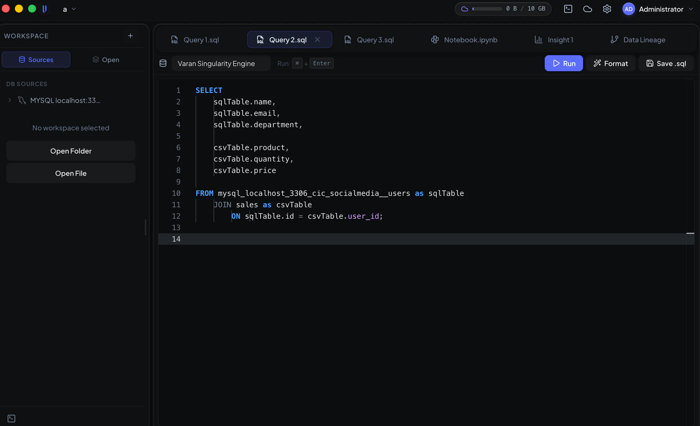Open bottom-left console icon in sidebar

[x=11, y=418]
